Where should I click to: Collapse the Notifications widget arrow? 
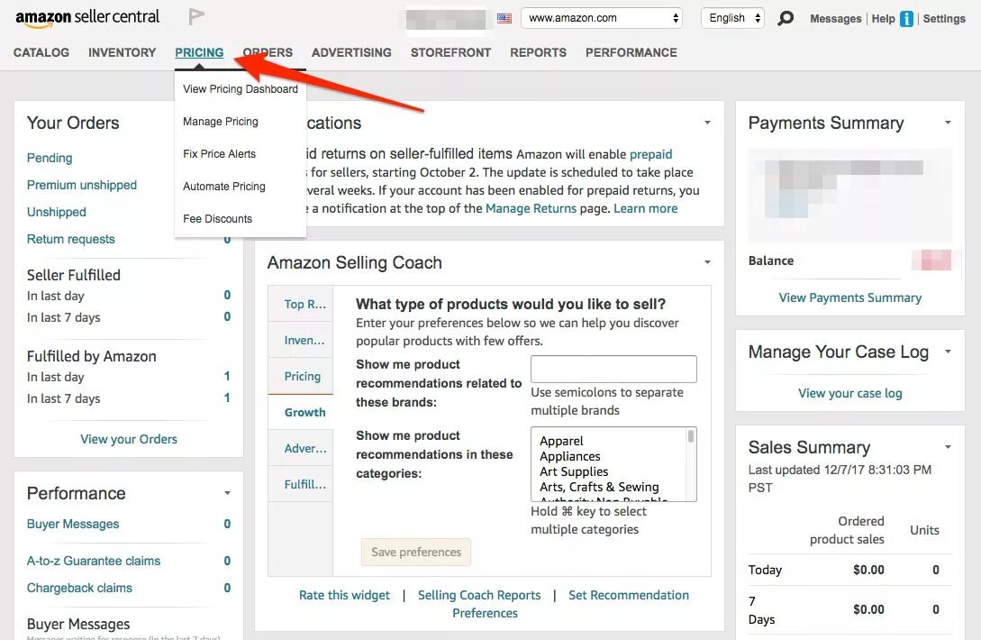tap(707, 123)
